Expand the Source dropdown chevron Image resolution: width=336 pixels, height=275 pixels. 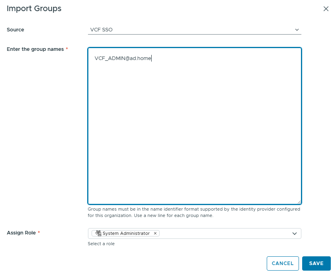click(x=297, y=30)
